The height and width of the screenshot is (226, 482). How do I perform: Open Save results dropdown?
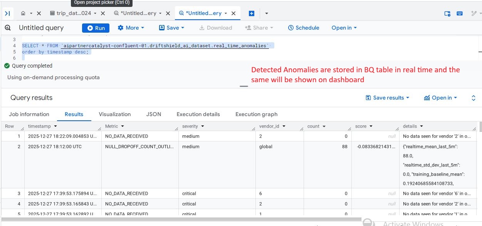click(x=387, y=98)
